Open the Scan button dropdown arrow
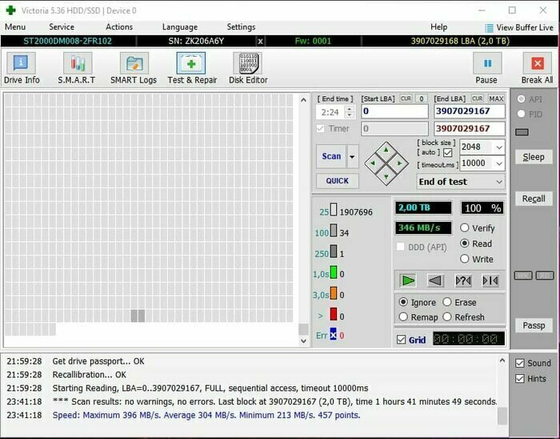Image resolution: width=560 pixels, height=439 pixels. coord(352,156)
